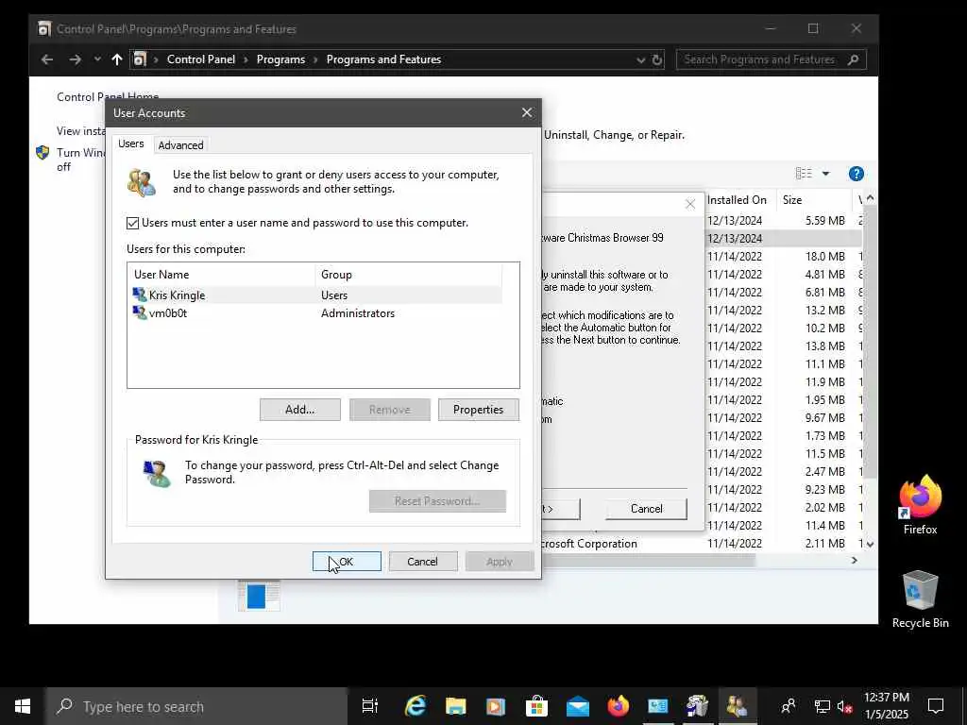Click the Forward arrow in Control Panel
The width and height of the screenshot is (967, 725).
pyautogui.click(x=75, y=59)
